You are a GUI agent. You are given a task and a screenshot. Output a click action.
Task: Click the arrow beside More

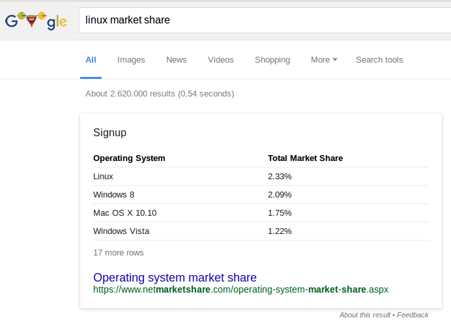tap(335, 59)
